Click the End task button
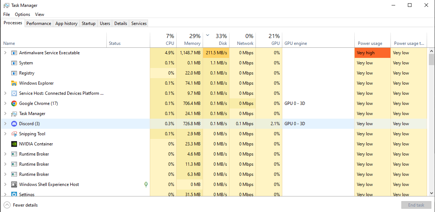435x212 pixels. pyautogui.click(x=416, y=205)
